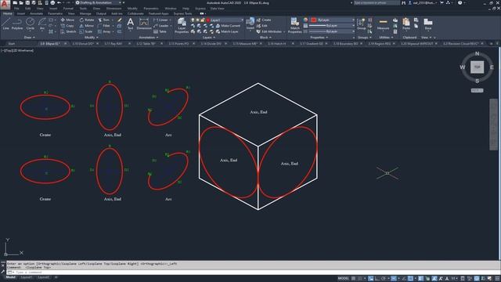
Task: Select the Hatch tool icon
Action: pyautogui.click(x=51, y=31)
